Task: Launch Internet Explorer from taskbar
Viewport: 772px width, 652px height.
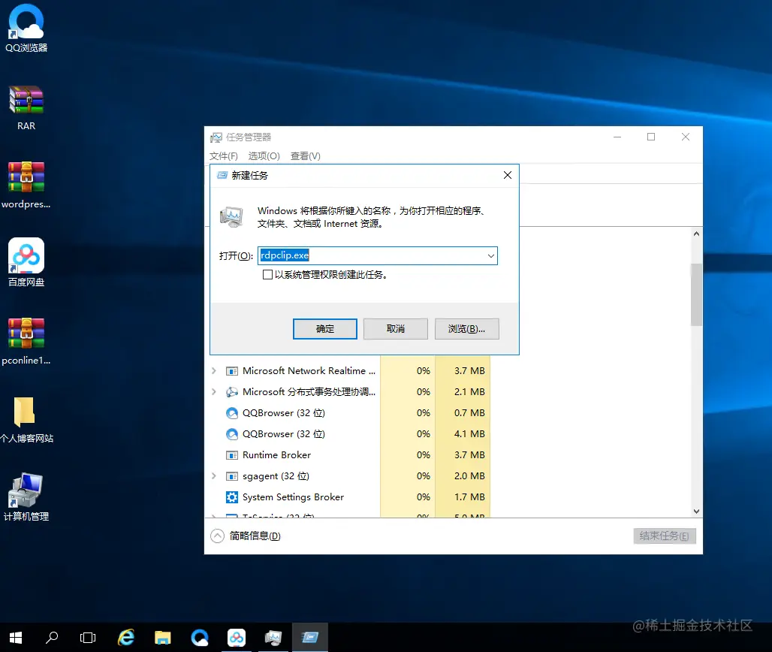Action: (x=126, y=638)
